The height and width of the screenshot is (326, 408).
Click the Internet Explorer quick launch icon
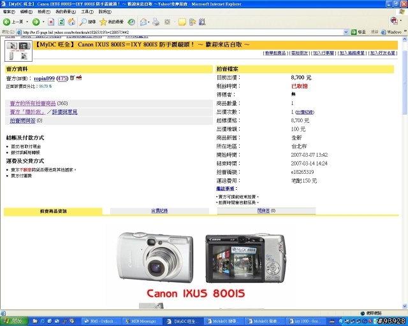[x=43, y=322]
